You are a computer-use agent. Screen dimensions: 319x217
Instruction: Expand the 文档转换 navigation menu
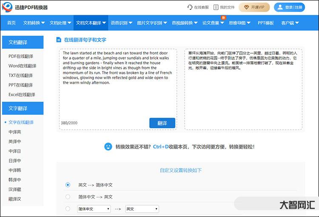point(34,23)
